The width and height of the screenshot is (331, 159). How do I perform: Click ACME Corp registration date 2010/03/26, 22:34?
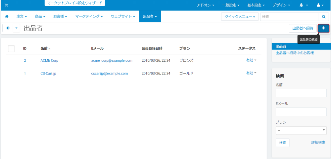click(x=156, y=61)
